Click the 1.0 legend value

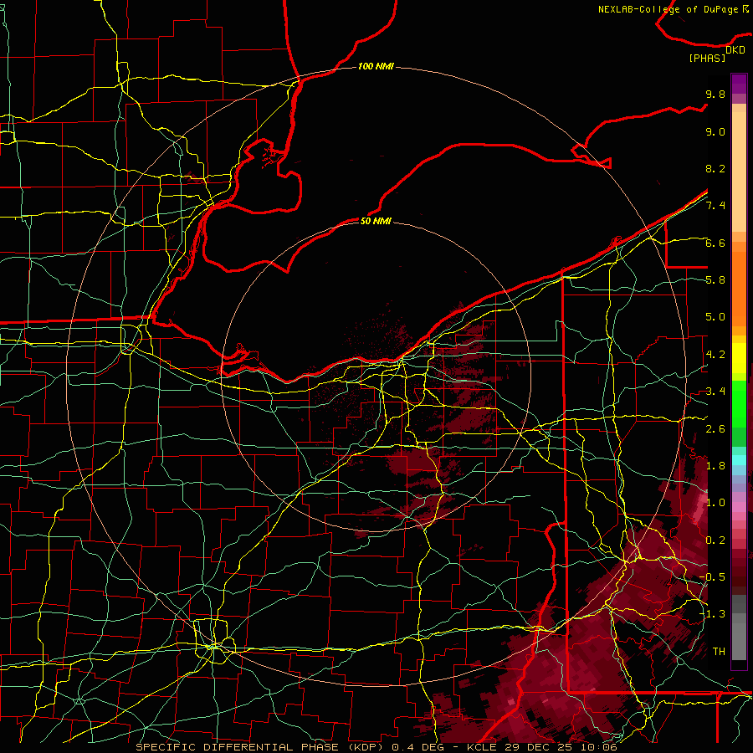coord(715,503)
